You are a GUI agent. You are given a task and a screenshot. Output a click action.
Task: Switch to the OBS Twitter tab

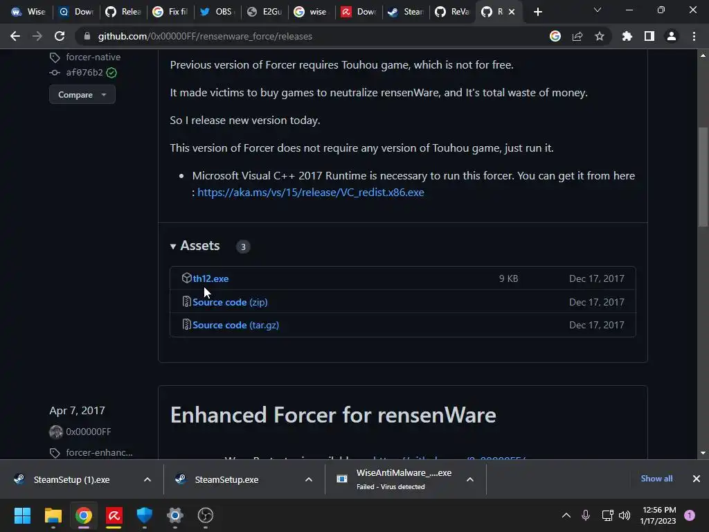217,12
